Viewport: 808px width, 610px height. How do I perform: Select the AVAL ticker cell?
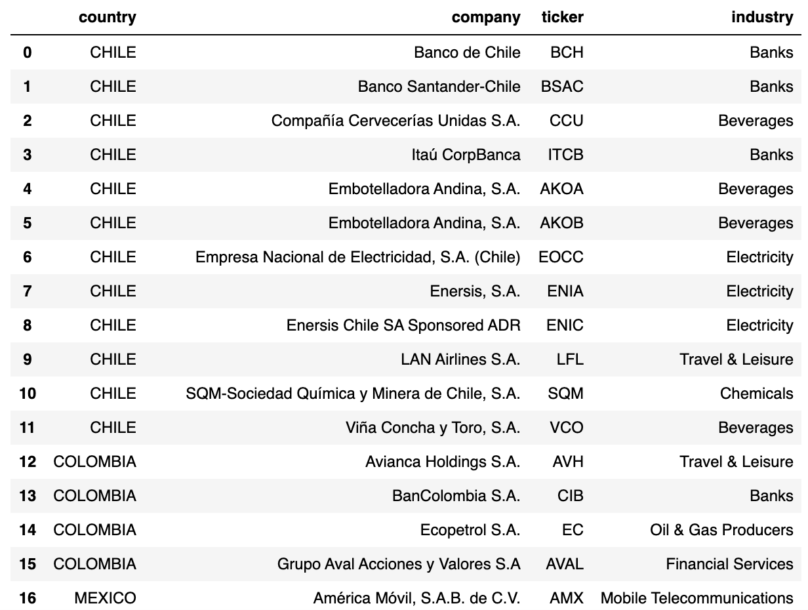(x=564, y=564)
